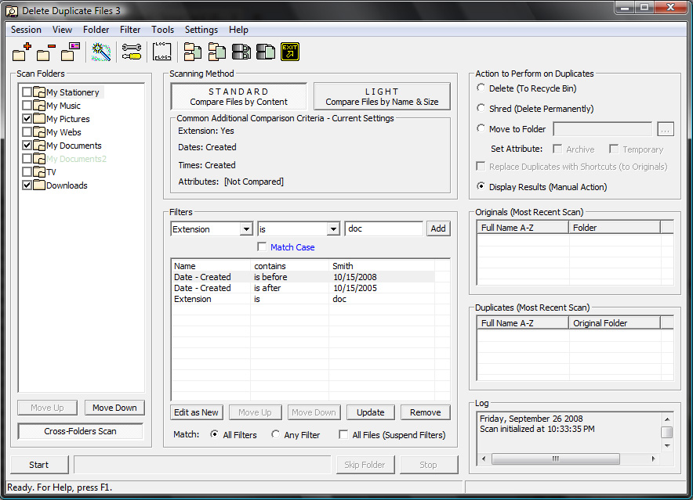This screenshot has height=500, width=693.
Task: Check the My Music folder checkbox
Action: coord(27,106)
